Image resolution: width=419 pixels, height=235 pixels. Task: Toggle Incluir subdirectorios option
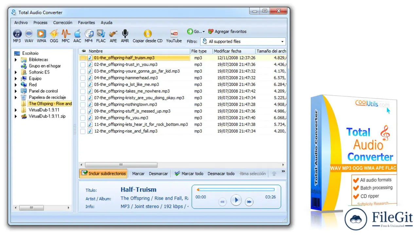pos(103,174)
